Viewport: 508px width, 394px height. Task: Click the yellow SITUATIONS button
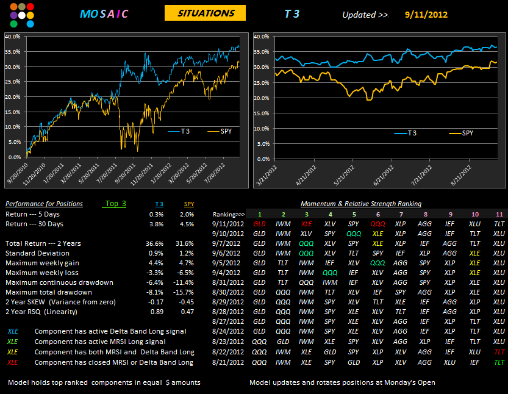point(205,13)
